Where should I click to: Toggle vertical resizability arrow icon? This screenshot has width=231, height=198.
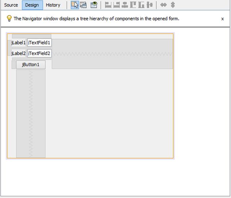(173, 5)
